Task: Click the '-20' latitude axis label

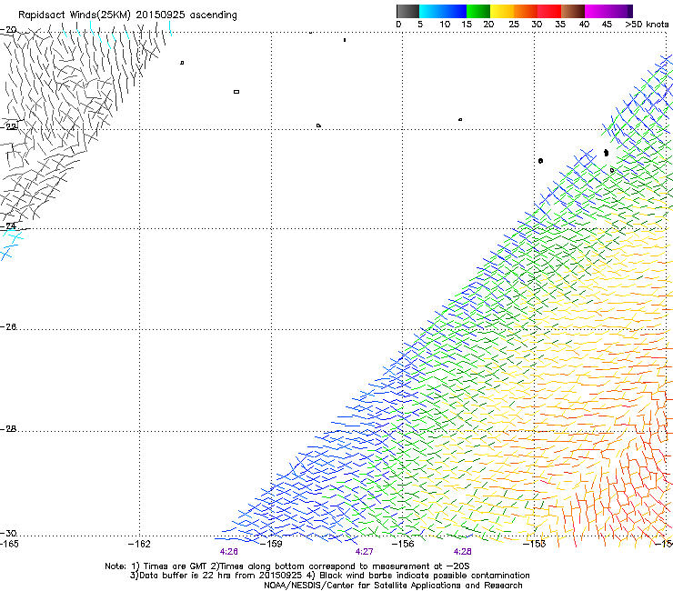Action: [8, 30]
